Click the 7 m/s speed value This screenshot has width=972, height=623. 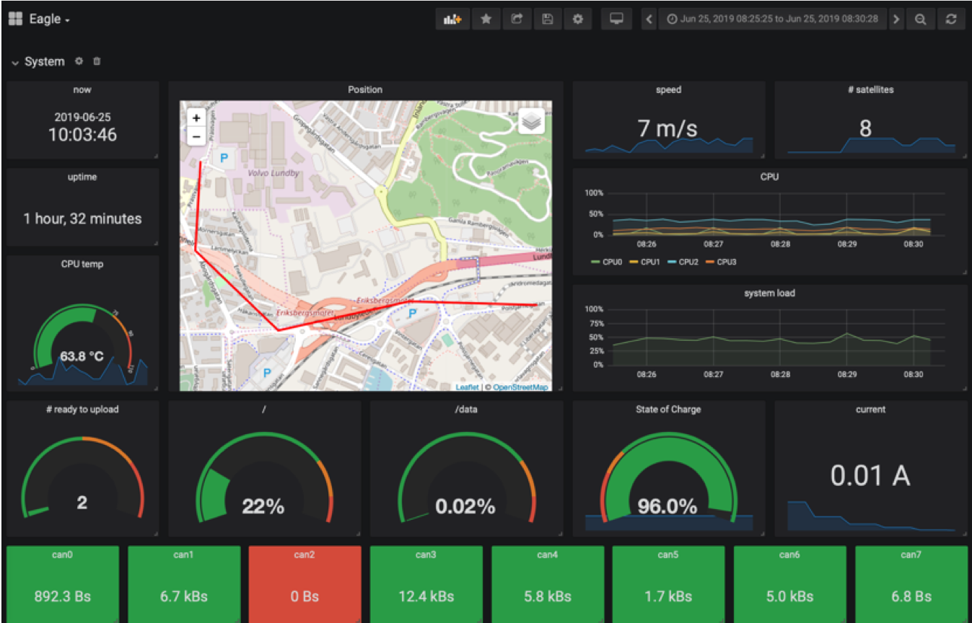tap(668, 128)
